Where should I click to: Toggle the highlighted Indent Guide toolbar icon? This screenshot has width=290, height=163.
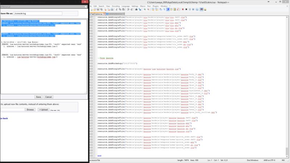[168, 9]
